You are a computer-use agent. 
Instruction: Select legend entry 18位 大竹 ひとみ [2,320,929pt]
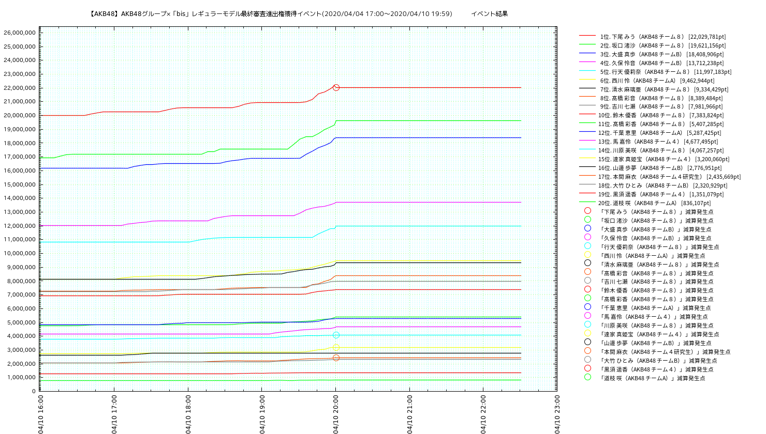[x=662, y=185]
